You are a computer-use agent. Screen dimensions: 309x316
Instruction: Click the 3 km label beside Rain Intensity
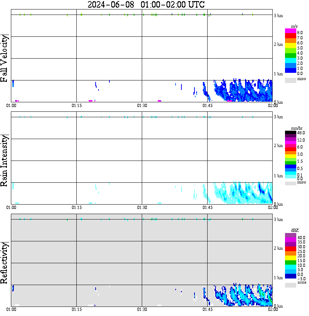pos(278,117)
